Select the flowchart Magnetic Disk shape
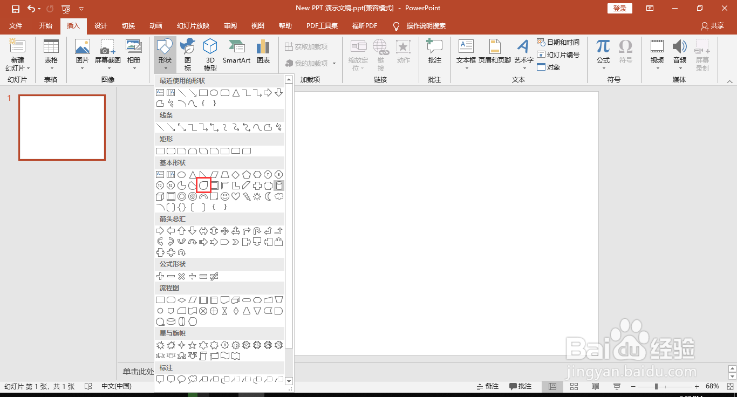 171,321
